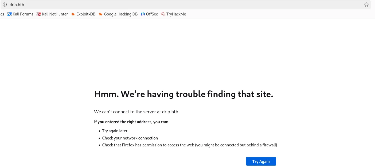Bookmark this page with the star icon
Screen dimensions: 375x168
[x=366, y=5]
